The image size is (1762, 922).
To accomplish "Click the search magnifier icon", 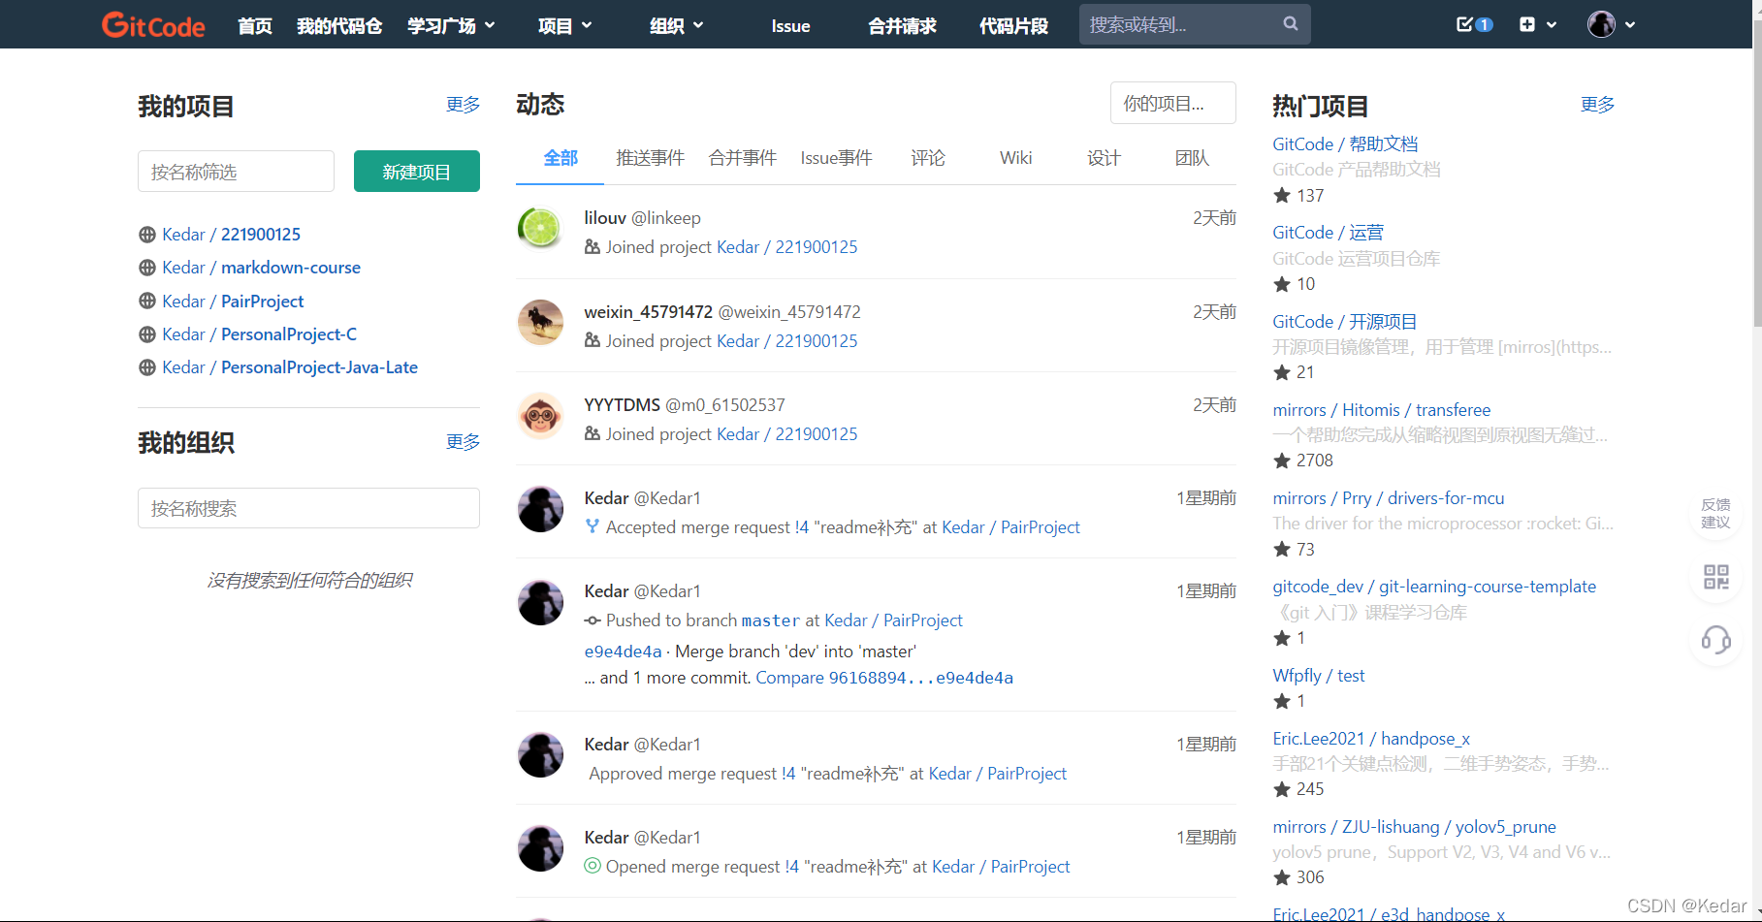I will point(1291,24).
